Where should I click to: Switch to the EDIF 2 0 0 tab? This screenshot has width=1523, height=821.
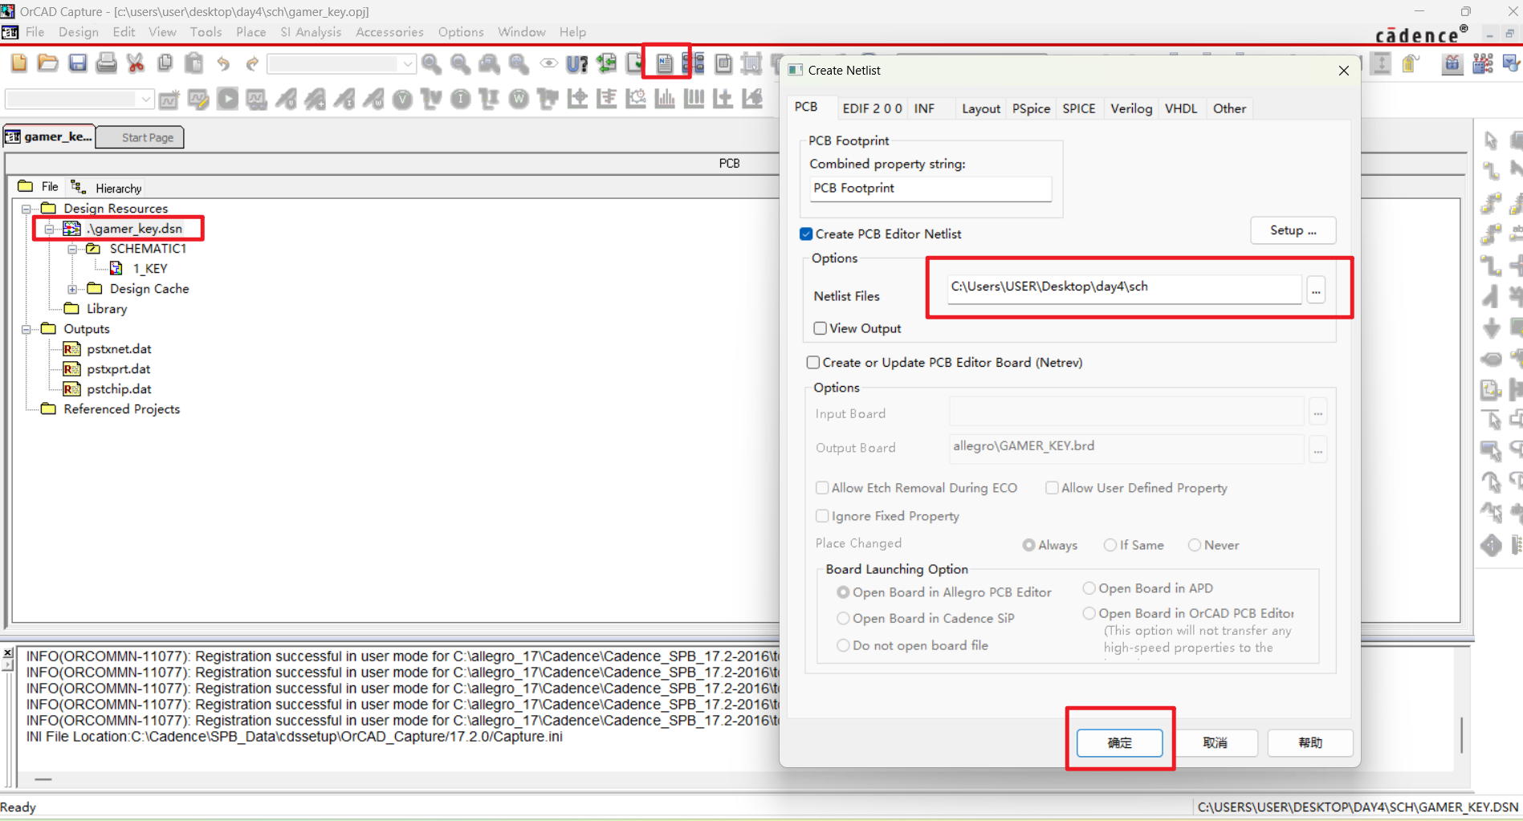click(872, 108)
